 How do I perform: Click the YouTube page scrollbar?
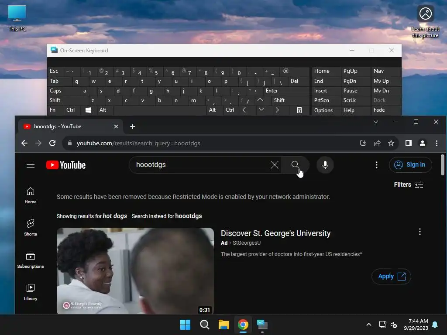point(442,165)
